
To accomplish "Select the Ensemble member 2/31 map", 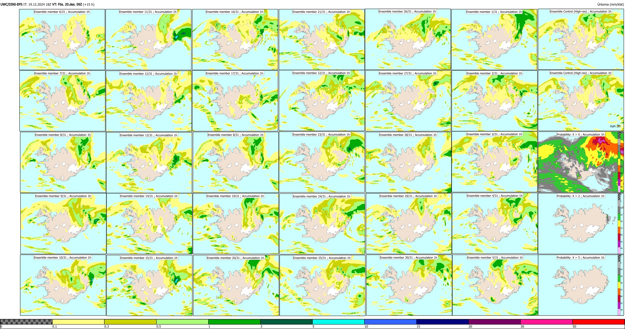I will (x=494, y=101).
